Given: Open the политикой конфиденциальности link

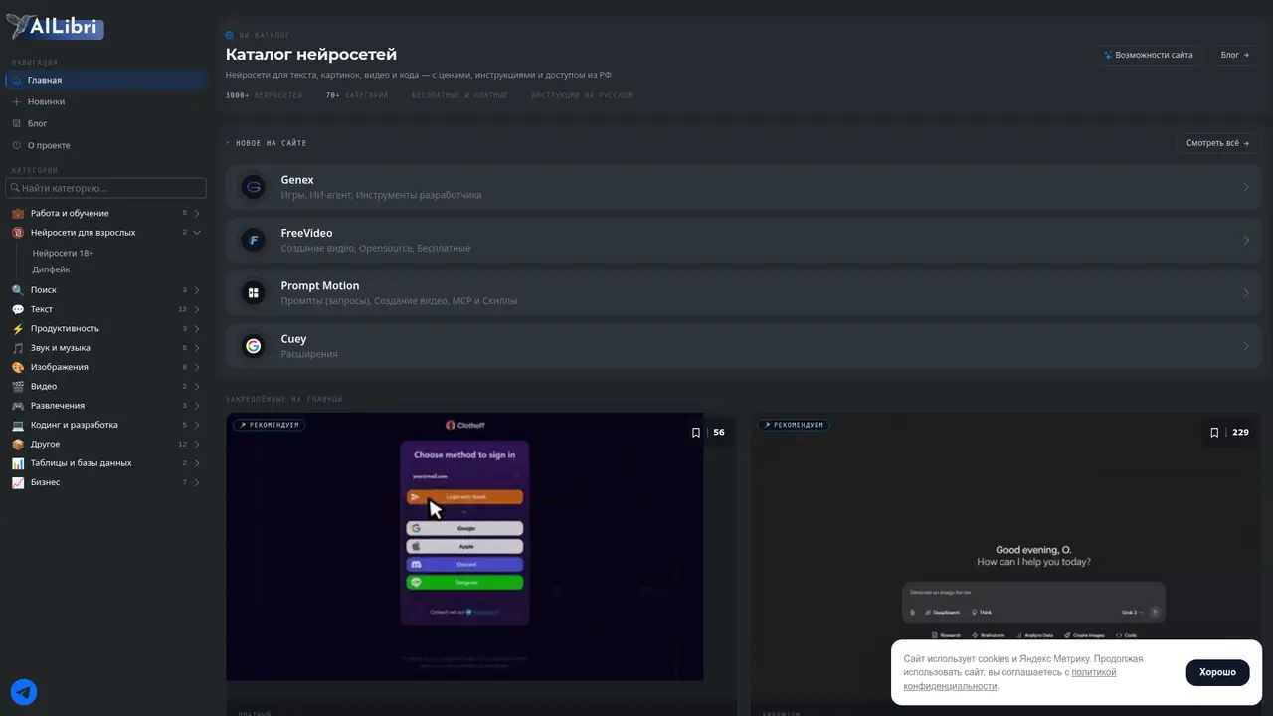Looking at the screenshot, I should (x=1009, y=679).
